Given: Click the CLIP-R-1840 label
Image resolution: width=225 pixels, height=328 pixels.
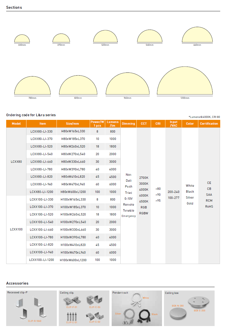Looking at the screenshot, I should (x=35, y=321).
